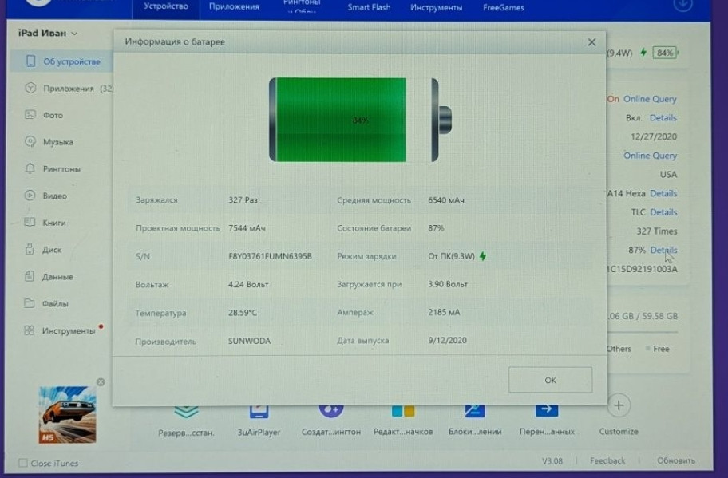Click the Details link next to 87%

click(663, 251)
